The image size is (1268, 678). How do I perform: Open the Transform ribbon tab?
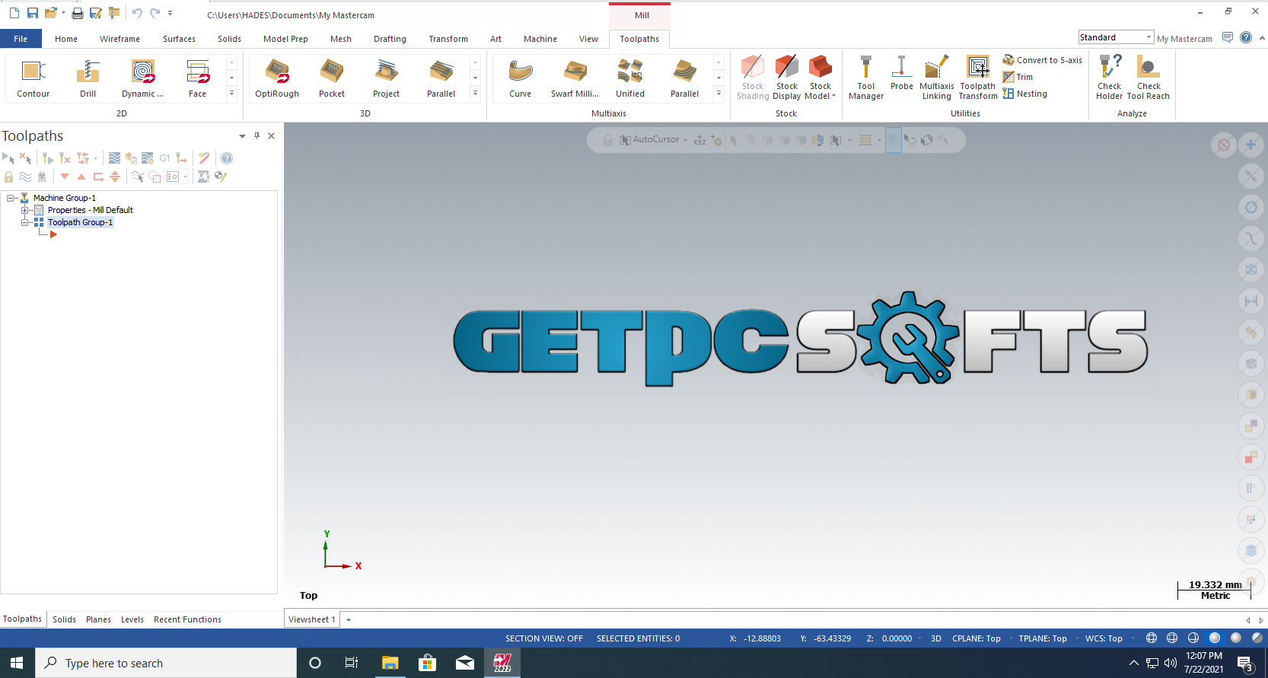click(x=448, y=39)
